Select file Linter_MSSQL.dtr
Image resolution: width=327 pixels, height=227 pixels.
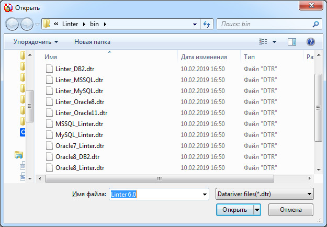point(79,80)
